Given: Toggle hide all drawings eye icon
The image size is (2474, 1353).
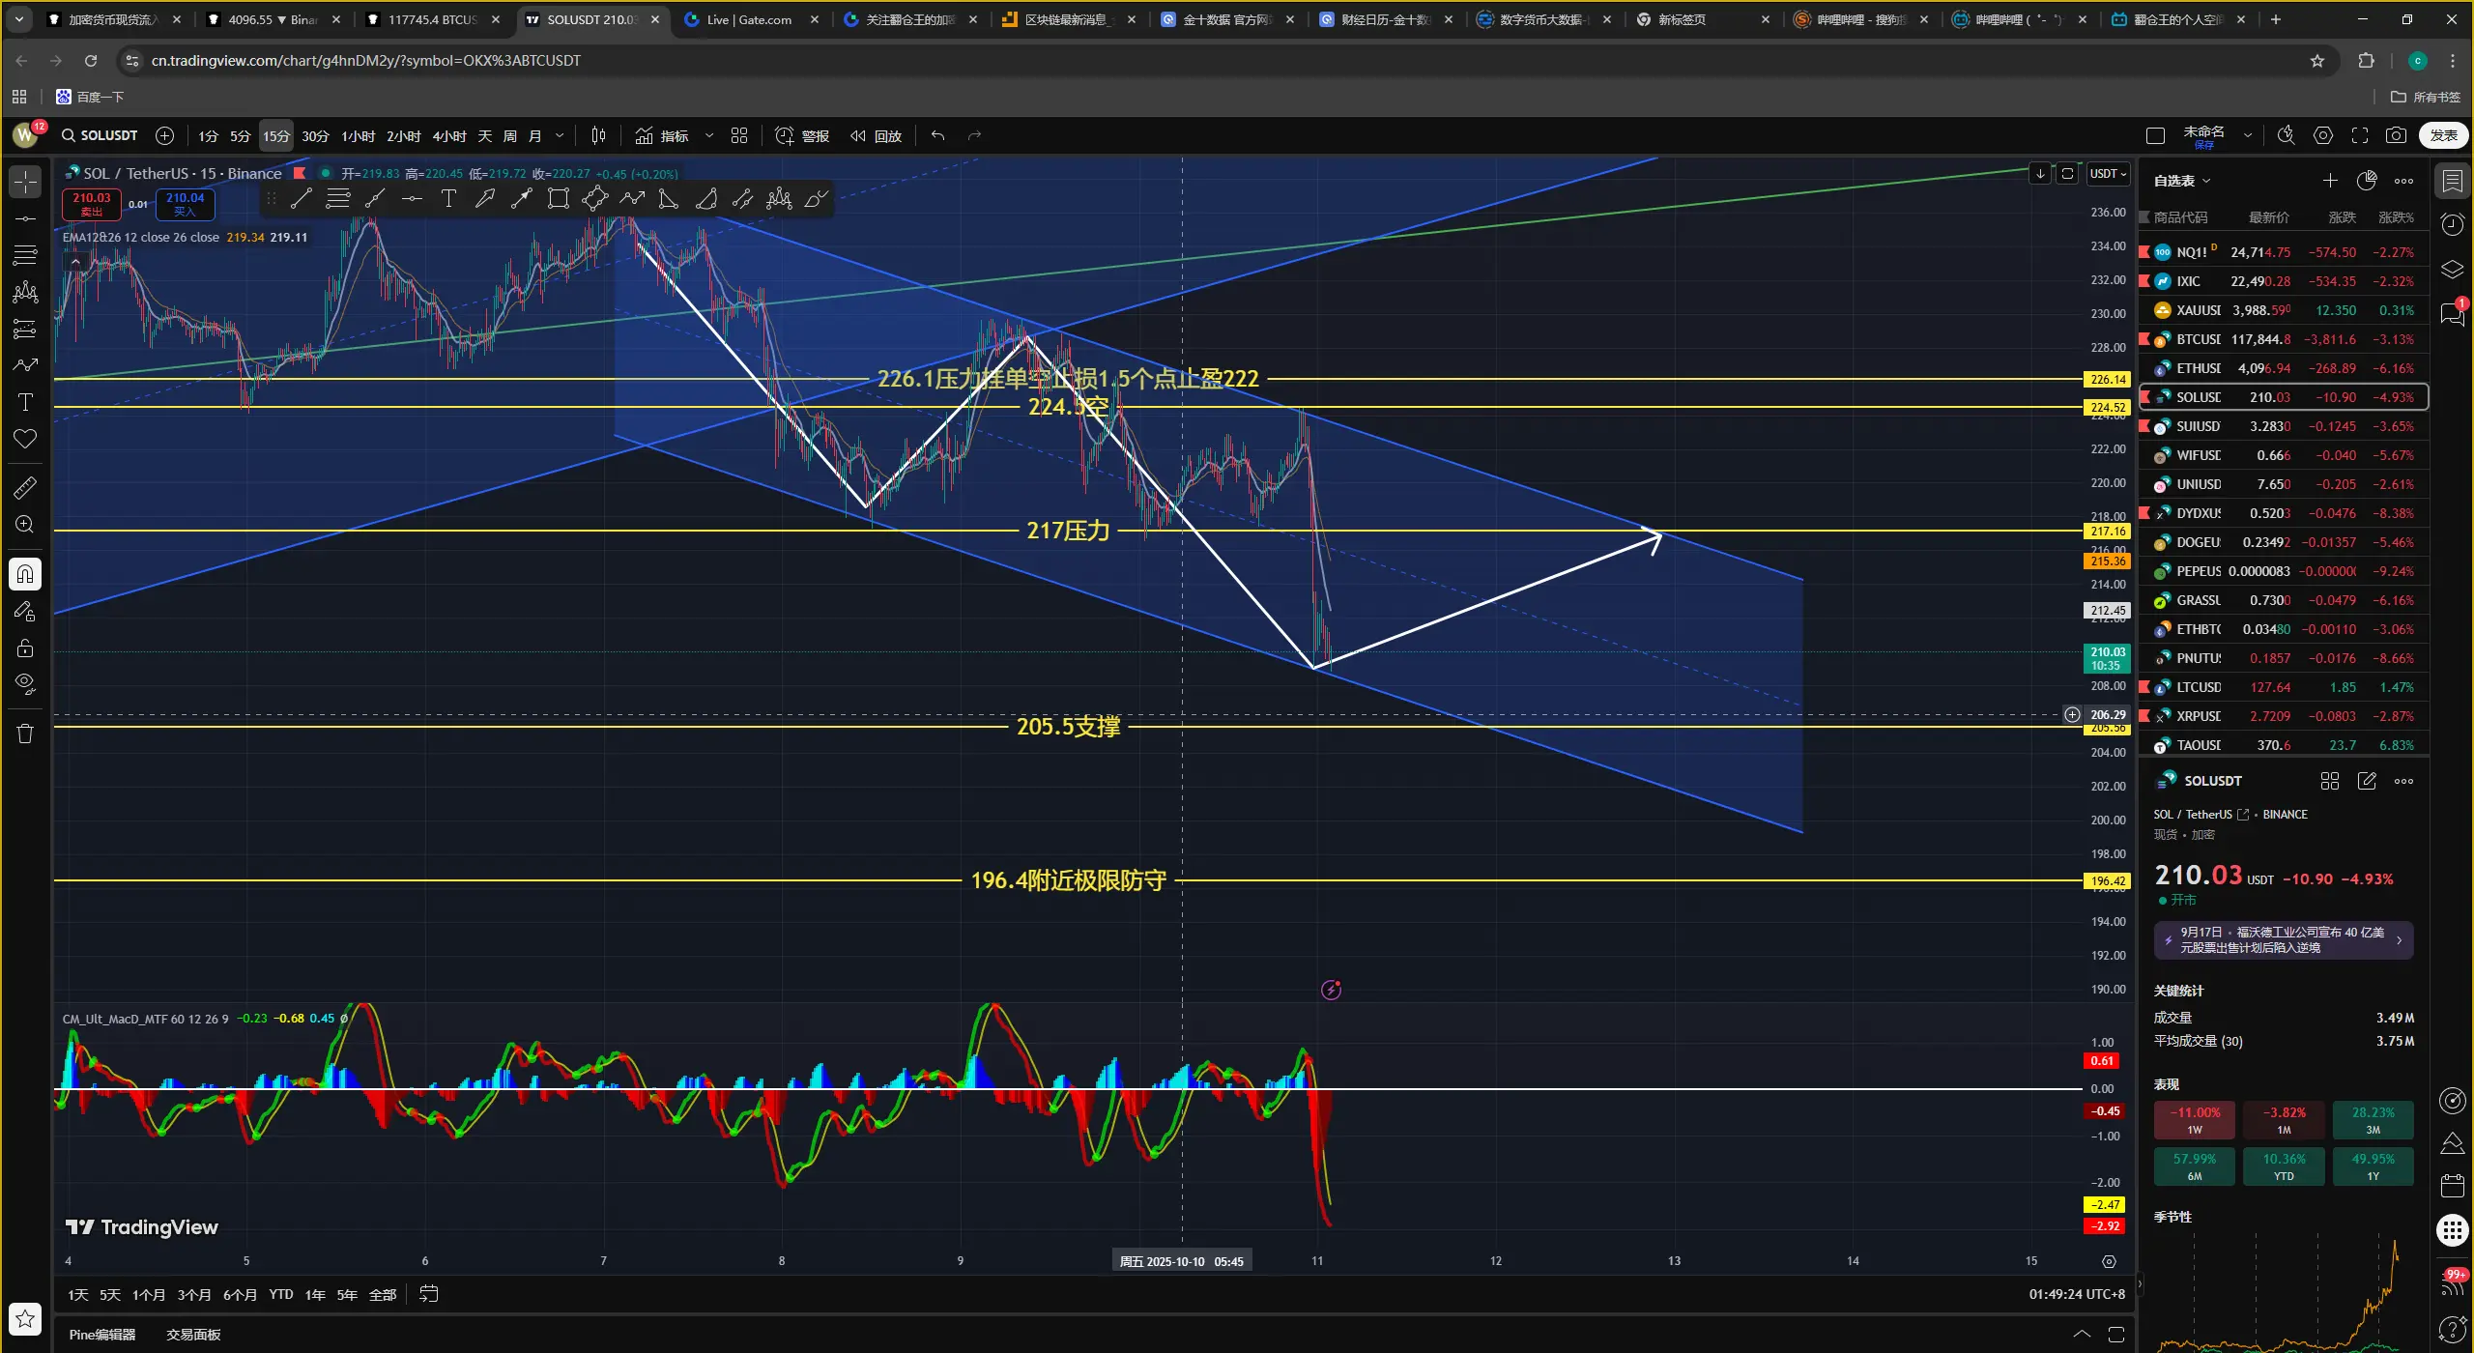Looking at the screenshot, I should pos(25,684).
